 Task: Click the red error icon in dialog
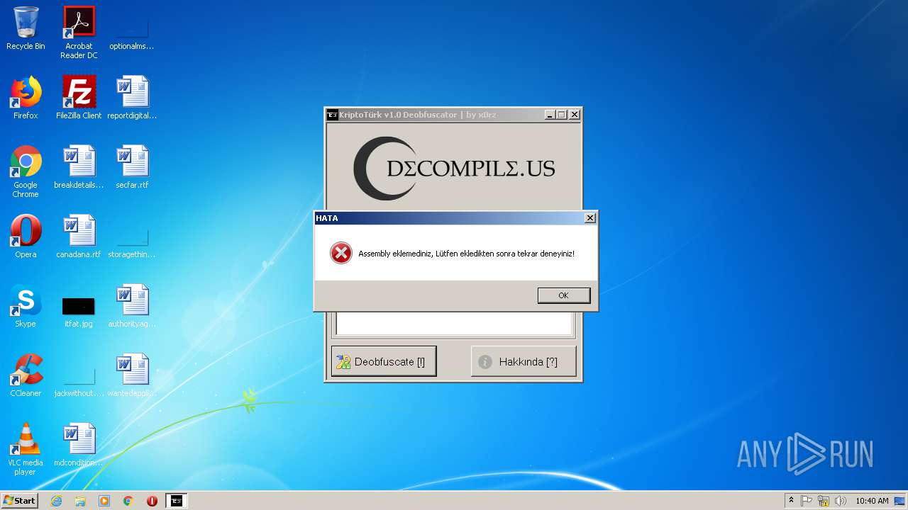[341, 253]
